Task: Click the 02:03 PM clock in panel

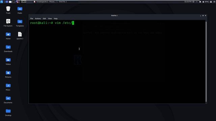Action: 188,2
